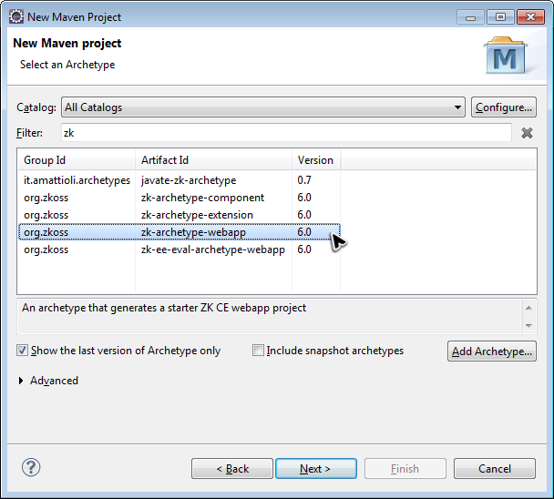Maximize the New Maven Project window
The height and width of the screenshot is (499, 554).
point(500,17)
